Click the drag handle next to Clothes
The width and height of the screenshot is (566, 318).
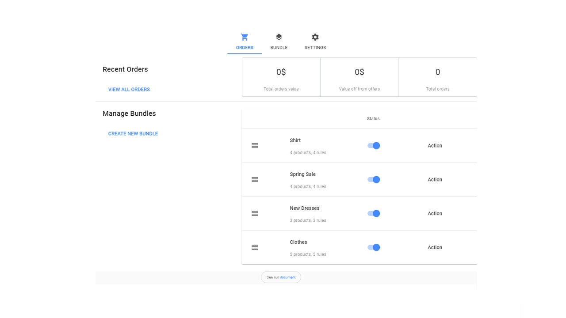click(255, 247)
